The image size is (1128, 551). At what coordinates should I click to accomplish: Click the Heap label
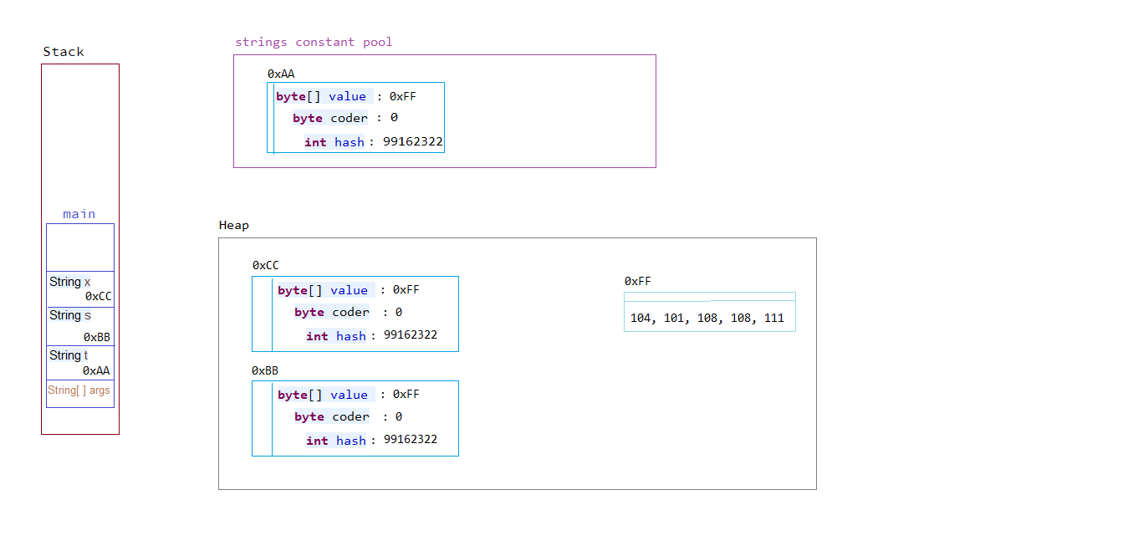[234, 225]
